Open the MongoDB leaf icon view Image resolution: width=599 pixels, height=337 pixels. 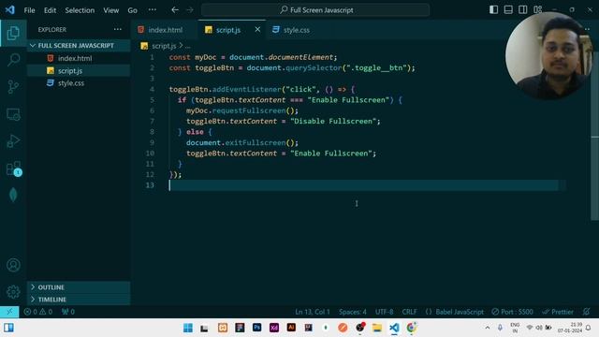pyautogui.click(x=13, y=196)
